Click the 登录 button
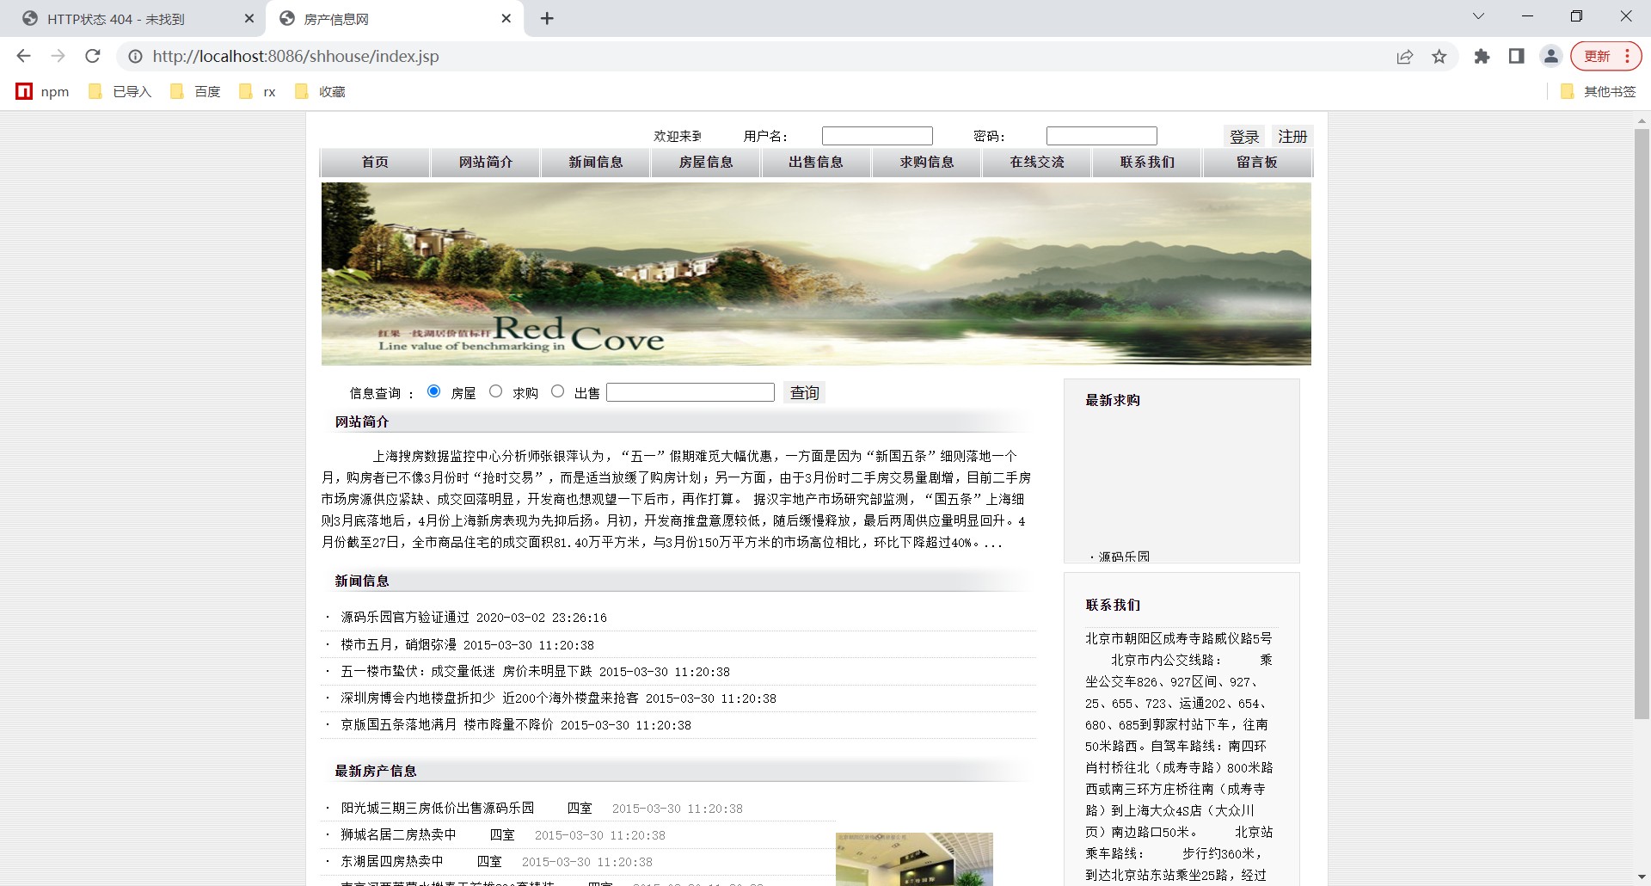 coord(1243,136)
